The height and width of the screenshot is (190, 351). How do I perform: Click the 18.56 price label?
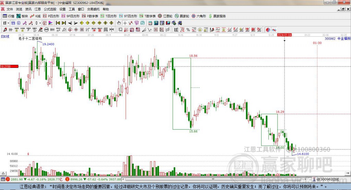click(193, 56)
